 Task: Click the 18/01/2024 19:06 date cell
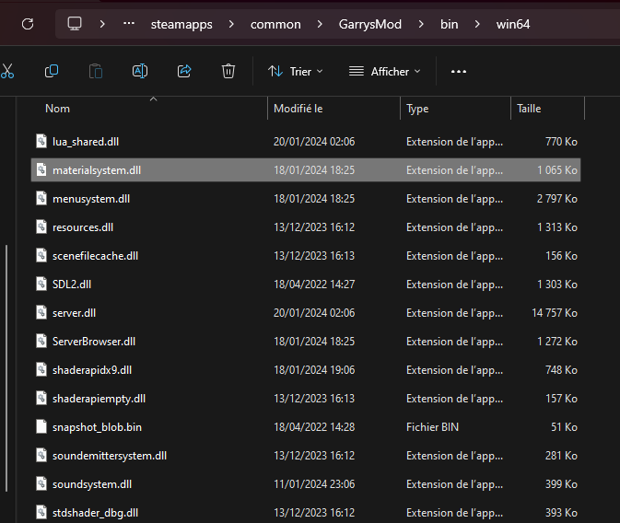tap(314, 370)
